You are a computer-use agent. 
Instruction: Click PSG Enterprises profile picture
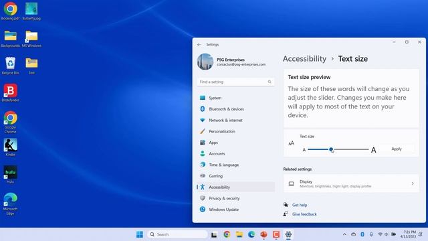[x=205, y=62]
